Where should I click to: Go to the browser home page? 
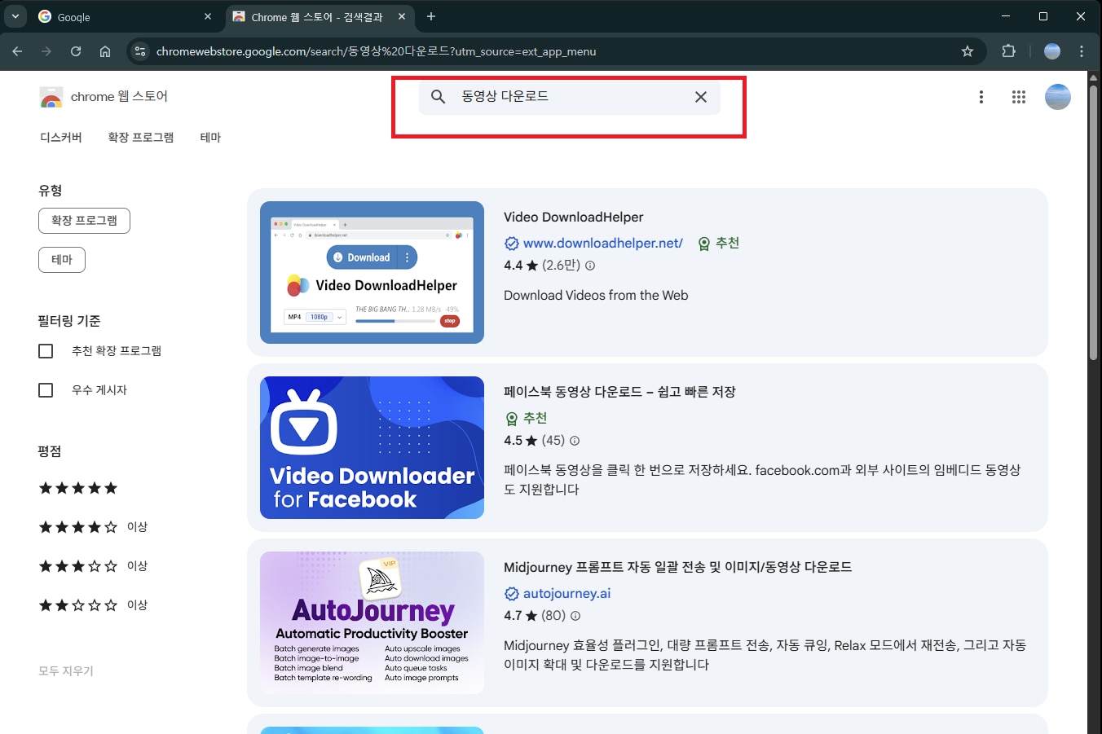pos(105,51)
